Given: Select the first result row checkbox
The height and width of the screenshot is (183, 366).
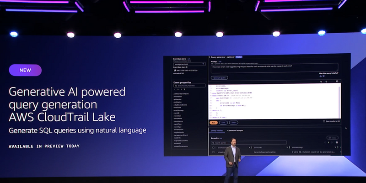Looking at the screenshot, I should point(213,152).
